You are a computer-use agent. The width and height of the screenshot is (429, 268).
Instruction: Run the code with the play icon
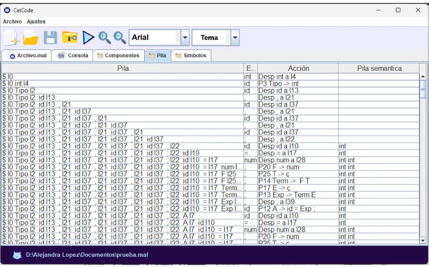click(88, 38)
